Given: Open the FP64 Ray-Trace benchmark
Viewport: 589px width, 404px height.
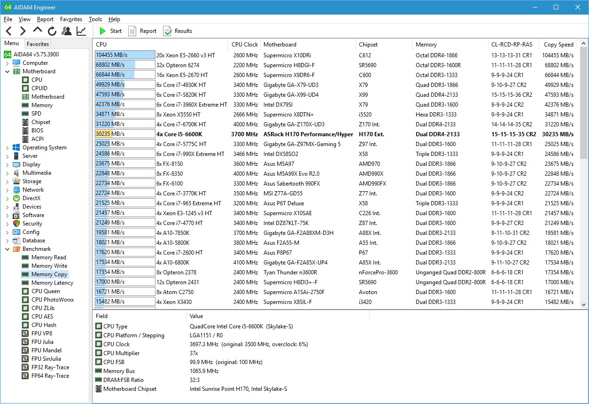Looking at the screenshot, I should tap(50, 376).
